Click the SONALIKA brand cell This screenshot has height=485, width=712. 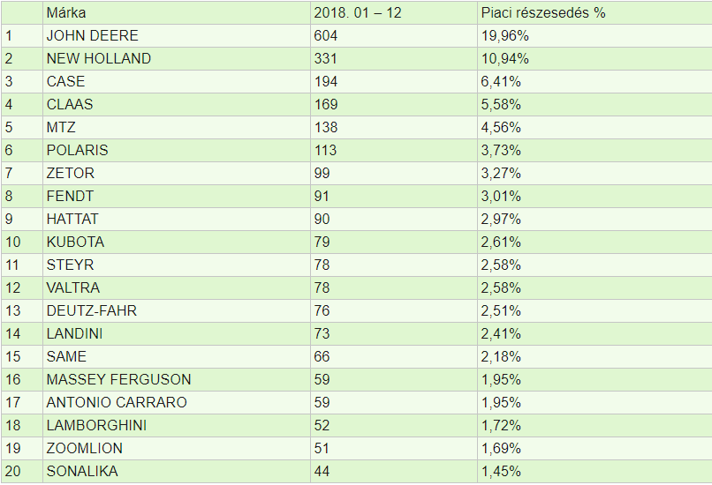tap(81, 472)
